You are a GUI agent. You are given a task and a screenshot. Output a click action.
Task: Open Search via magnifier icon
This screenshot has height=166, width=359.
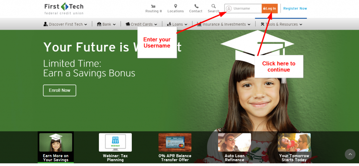(214, 6)
